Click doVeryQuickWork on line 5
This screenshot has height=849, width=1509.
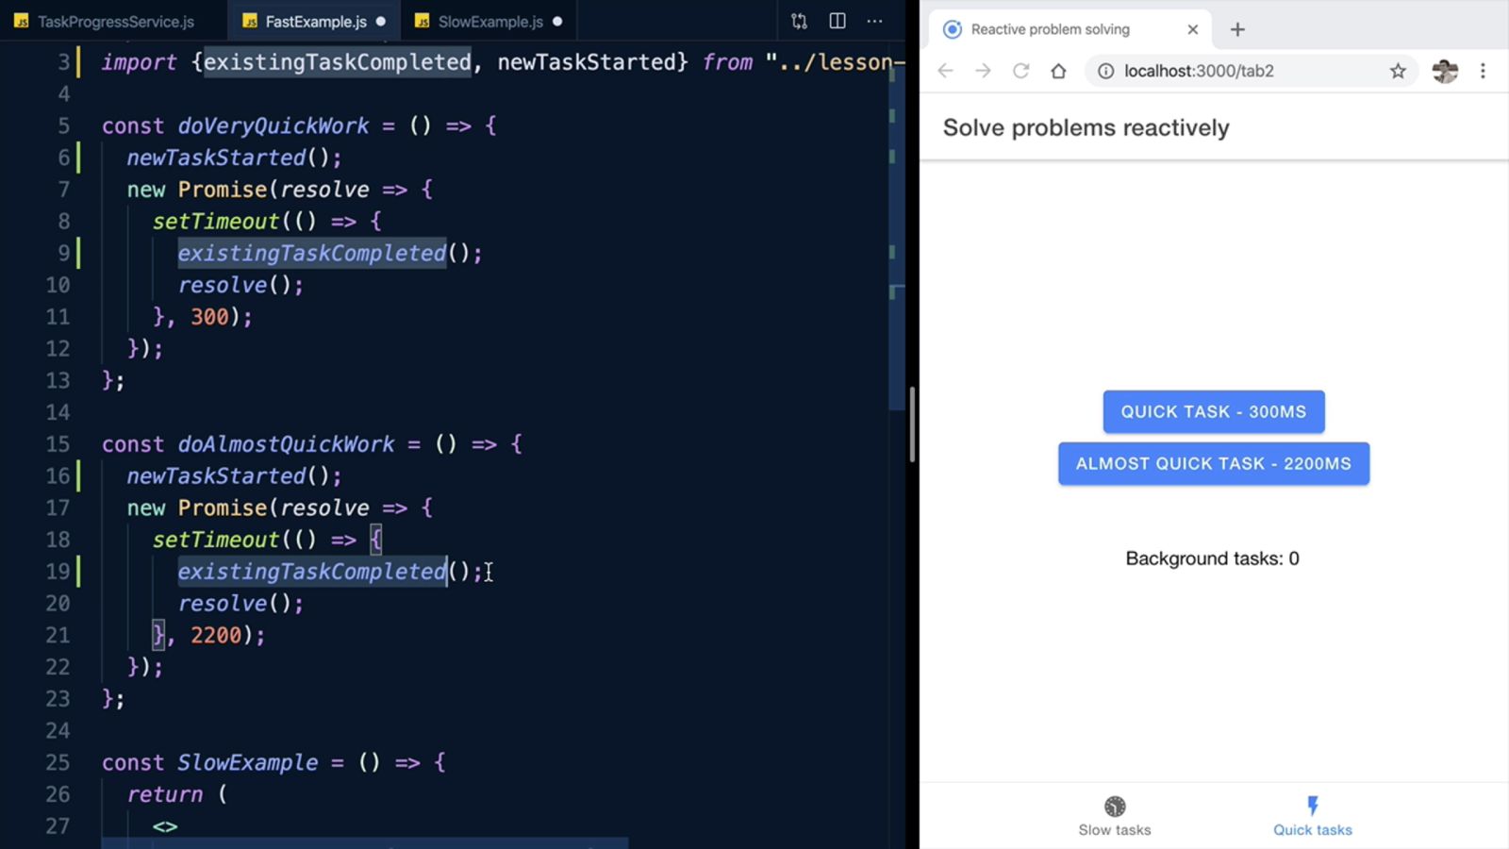point(274,125)
